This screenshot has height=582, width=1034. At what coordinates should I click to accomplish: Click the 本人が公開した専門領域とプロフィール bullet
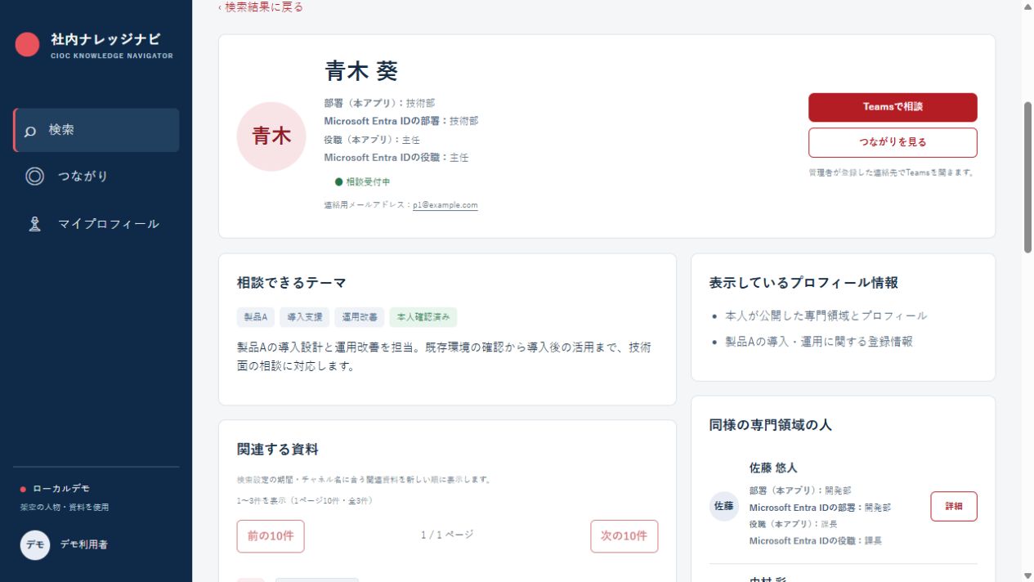(x=826, y=316)
